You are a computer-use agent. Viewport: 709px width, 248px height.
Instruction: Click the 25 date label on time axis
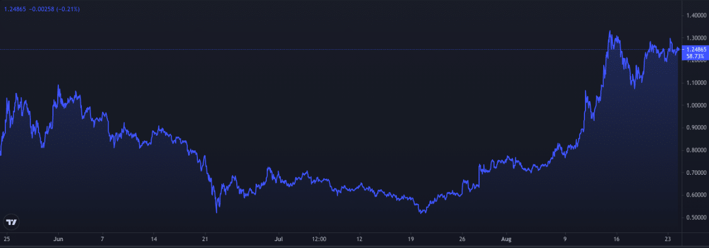coord(6,239)
